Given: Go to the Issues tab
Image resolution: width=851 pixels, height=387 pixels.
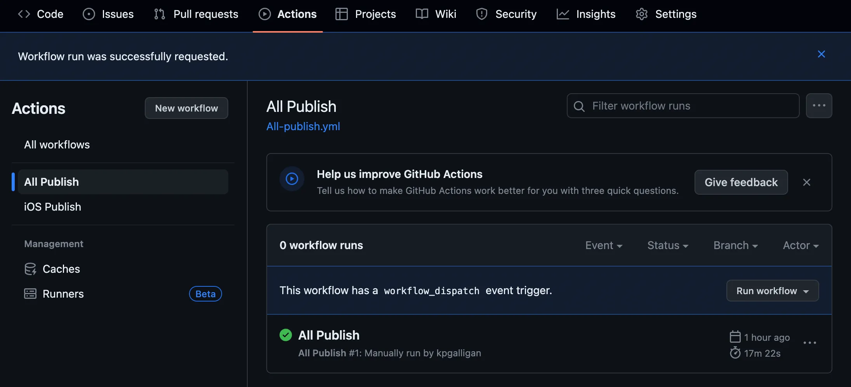Looking at the screenshot, I should pos(108,14).
